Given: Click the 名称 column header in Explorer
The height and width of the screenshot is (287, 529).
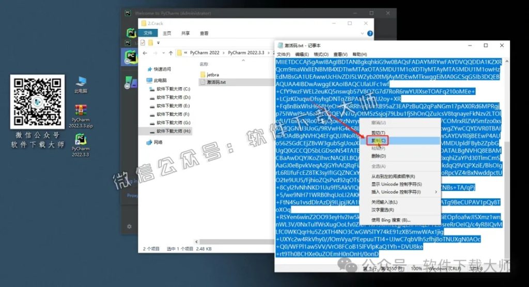Looking at the screenshot, I should [204, 64].
